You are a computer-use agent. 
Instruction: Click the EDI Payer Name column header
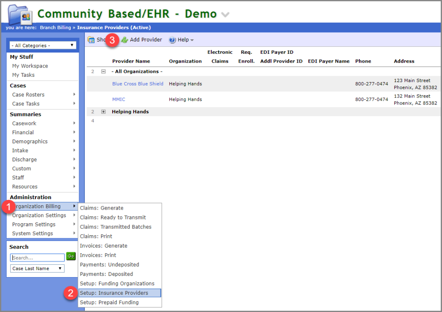click(329, 61)
